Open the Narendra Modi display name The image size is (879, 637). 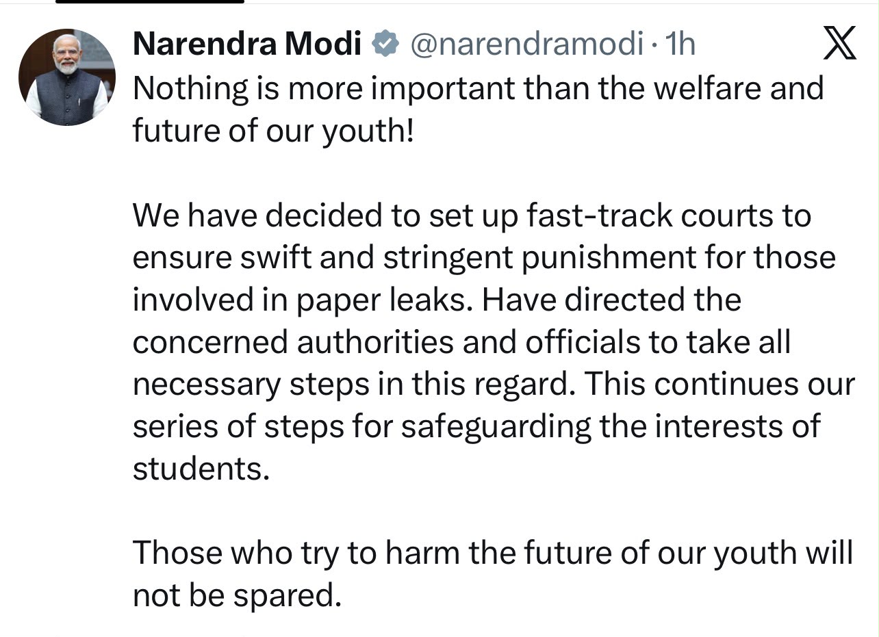[247, 44]
